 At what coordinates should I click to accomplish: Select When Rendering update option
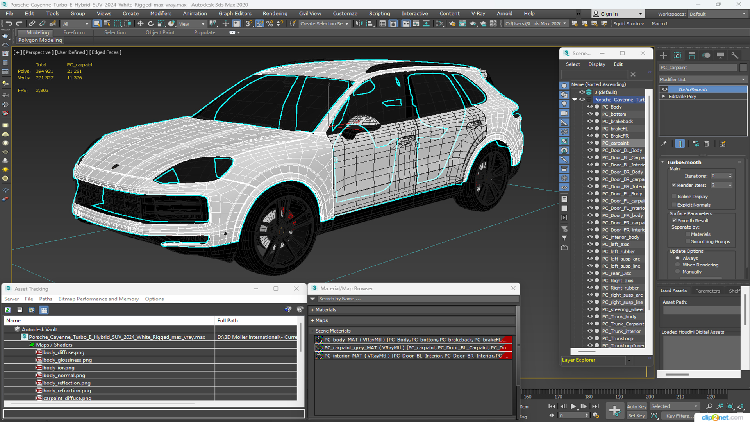(x=678, y=265)
